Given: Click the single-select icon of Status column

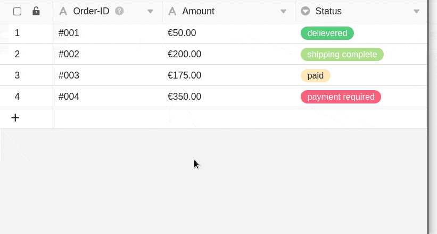Looking at the screenshot, I should 306,11.
